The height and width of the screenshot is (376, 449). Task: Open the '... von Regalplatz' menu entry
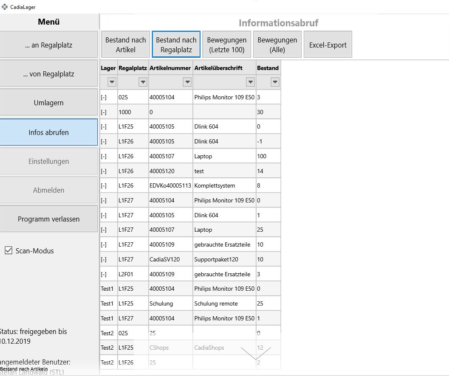tap(48, 74)
